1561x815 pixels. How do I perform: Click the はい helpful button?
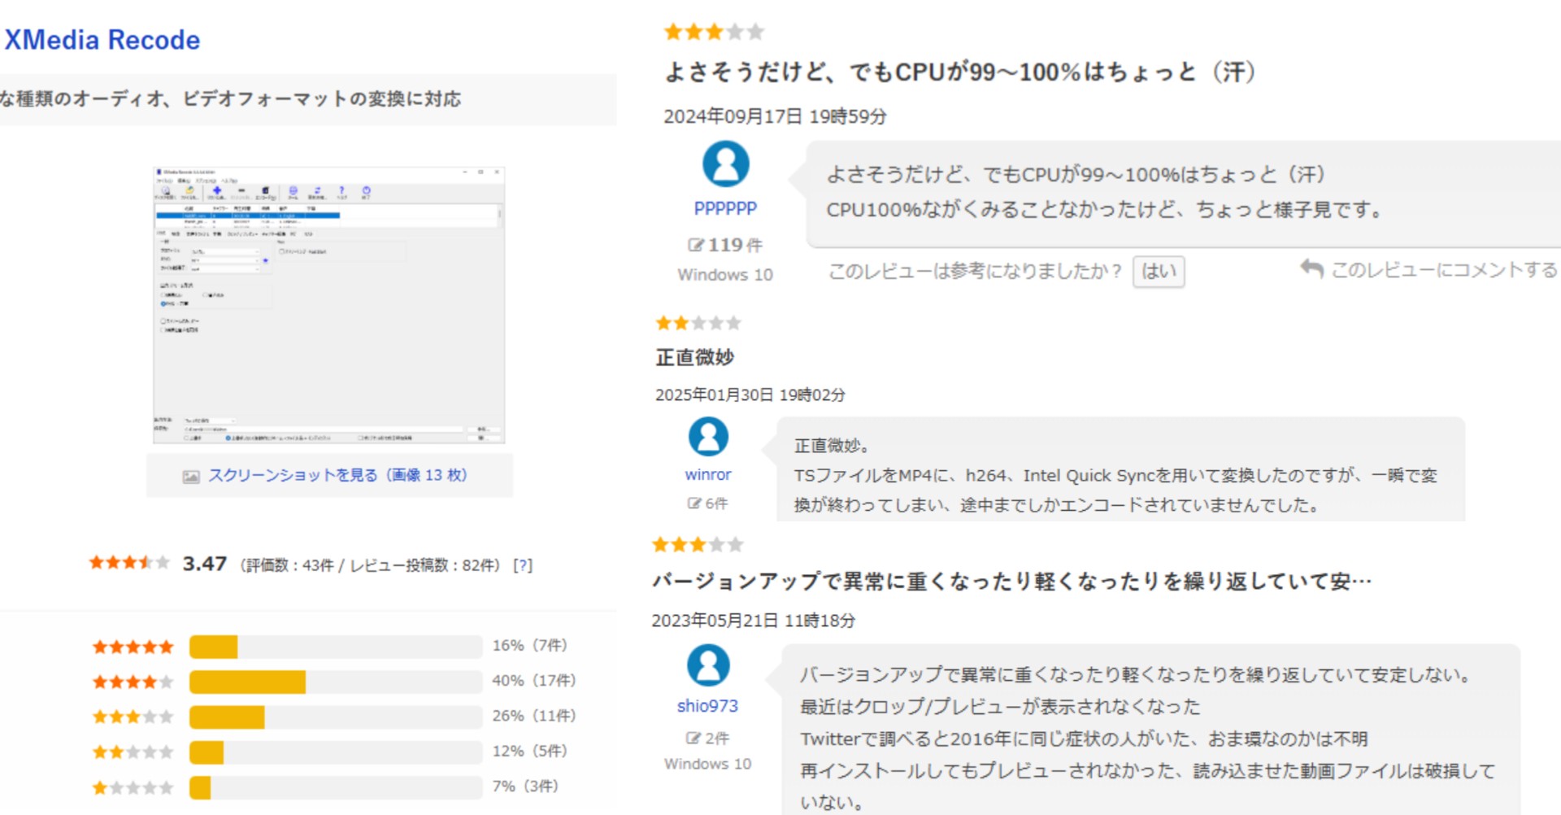[x=1159, y=271]
